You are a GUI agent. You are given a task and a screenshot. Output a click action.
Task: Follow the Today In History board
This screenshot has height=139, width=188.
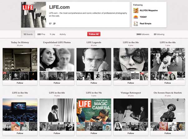tap(20, 83)
